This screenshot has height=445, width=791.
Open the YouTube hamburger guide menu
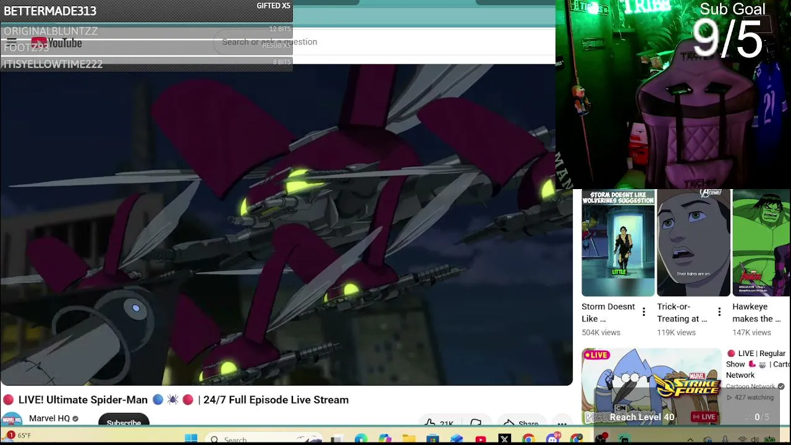click(12, 43)
